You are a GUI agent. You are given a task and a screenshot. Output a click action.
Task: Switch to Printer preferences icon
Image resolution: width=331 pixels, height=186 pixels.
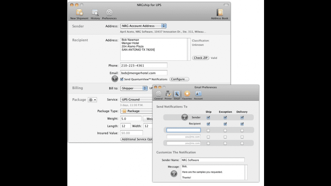(167, 94)
